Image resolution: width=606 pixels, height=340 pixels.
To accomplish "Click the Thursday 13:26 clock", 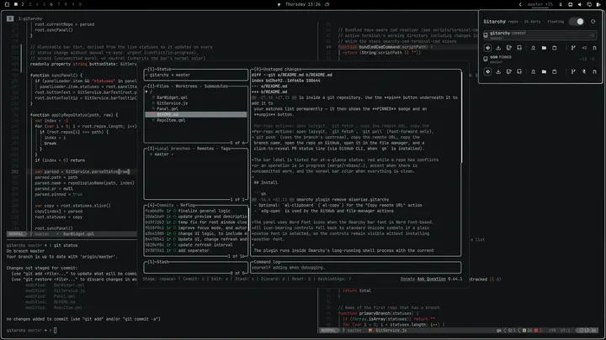I will [x=303, y=4].
